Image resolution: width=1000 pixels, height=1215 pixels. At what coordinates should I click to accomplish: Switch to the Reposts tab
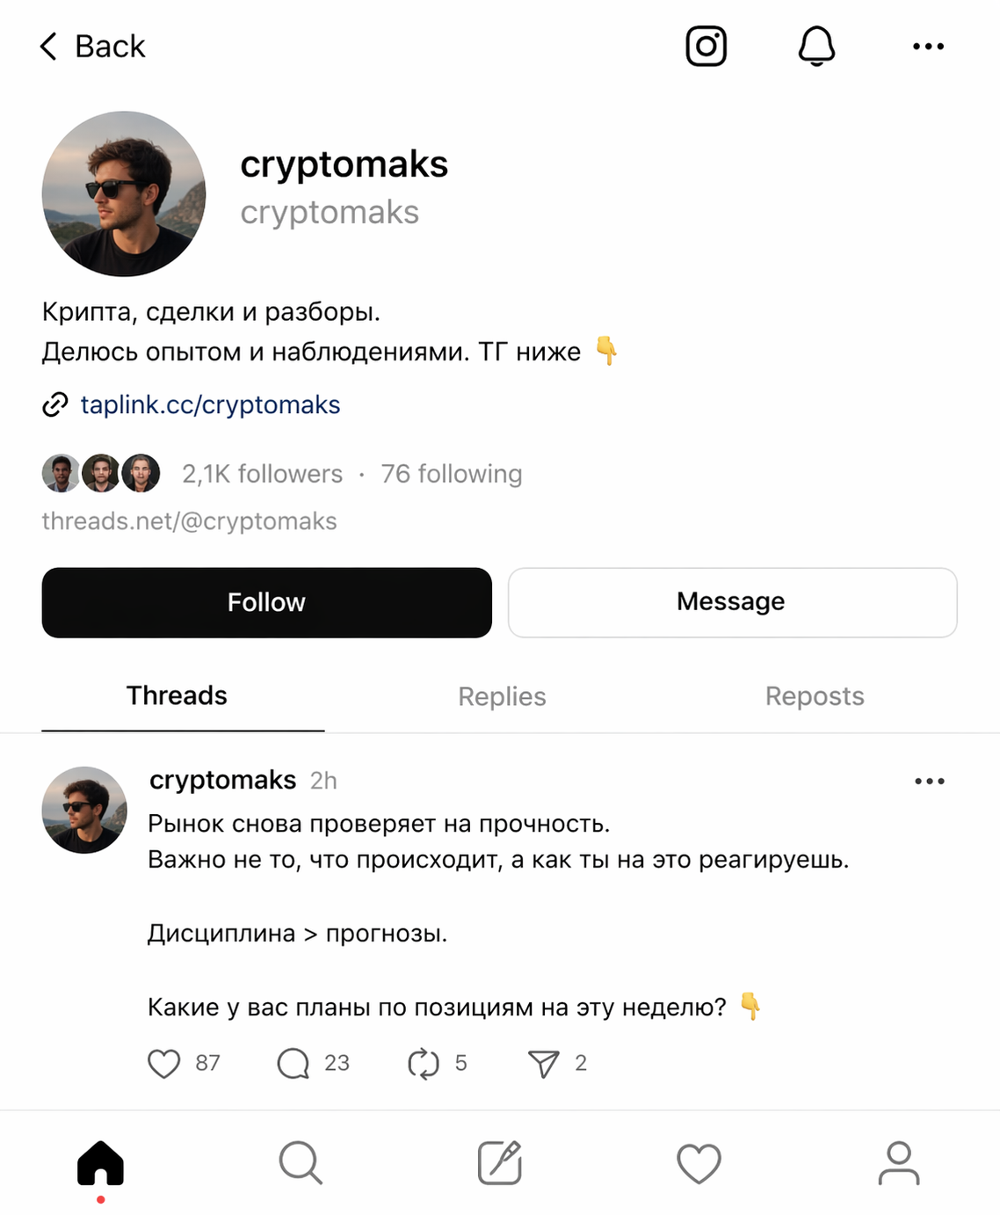pos(815,695)
